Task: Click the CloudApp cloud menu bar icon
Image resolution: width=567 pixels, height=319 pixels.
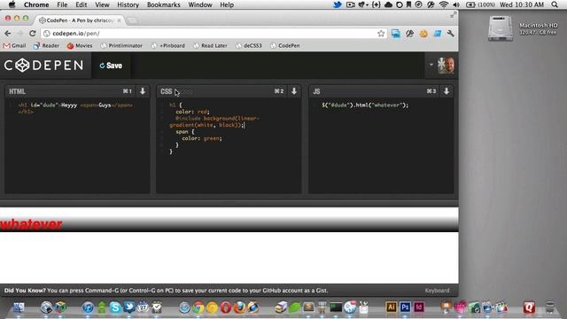Action: [388, 4]
